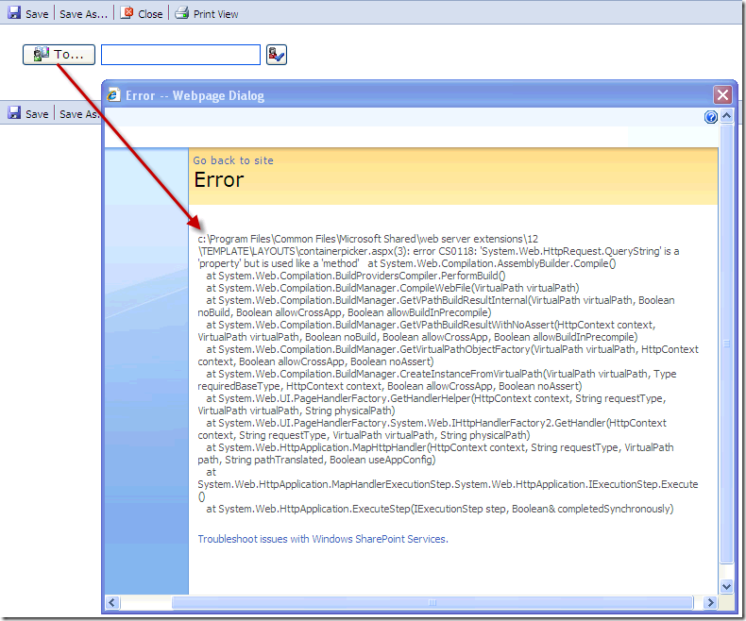Image resolution: width=746 pixels, height=621 pixels.
Task: Click the recipient text input field
Action: tap(180, 55)
